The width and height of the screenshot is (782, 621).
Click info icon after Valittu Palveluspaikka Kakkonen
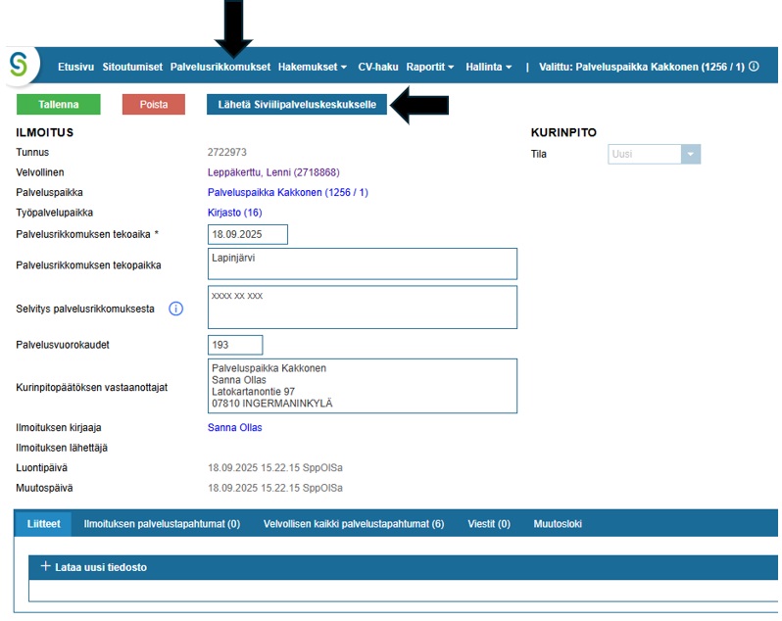pyautogui.click(x=754, y=67)
